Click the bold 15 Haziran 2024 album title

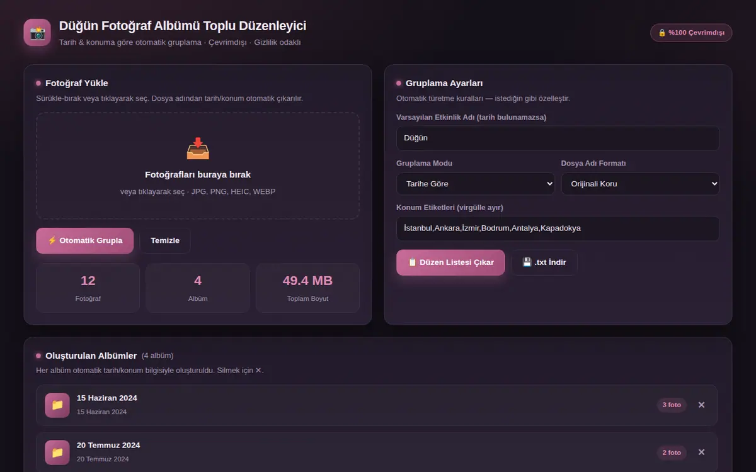(107, 398)
